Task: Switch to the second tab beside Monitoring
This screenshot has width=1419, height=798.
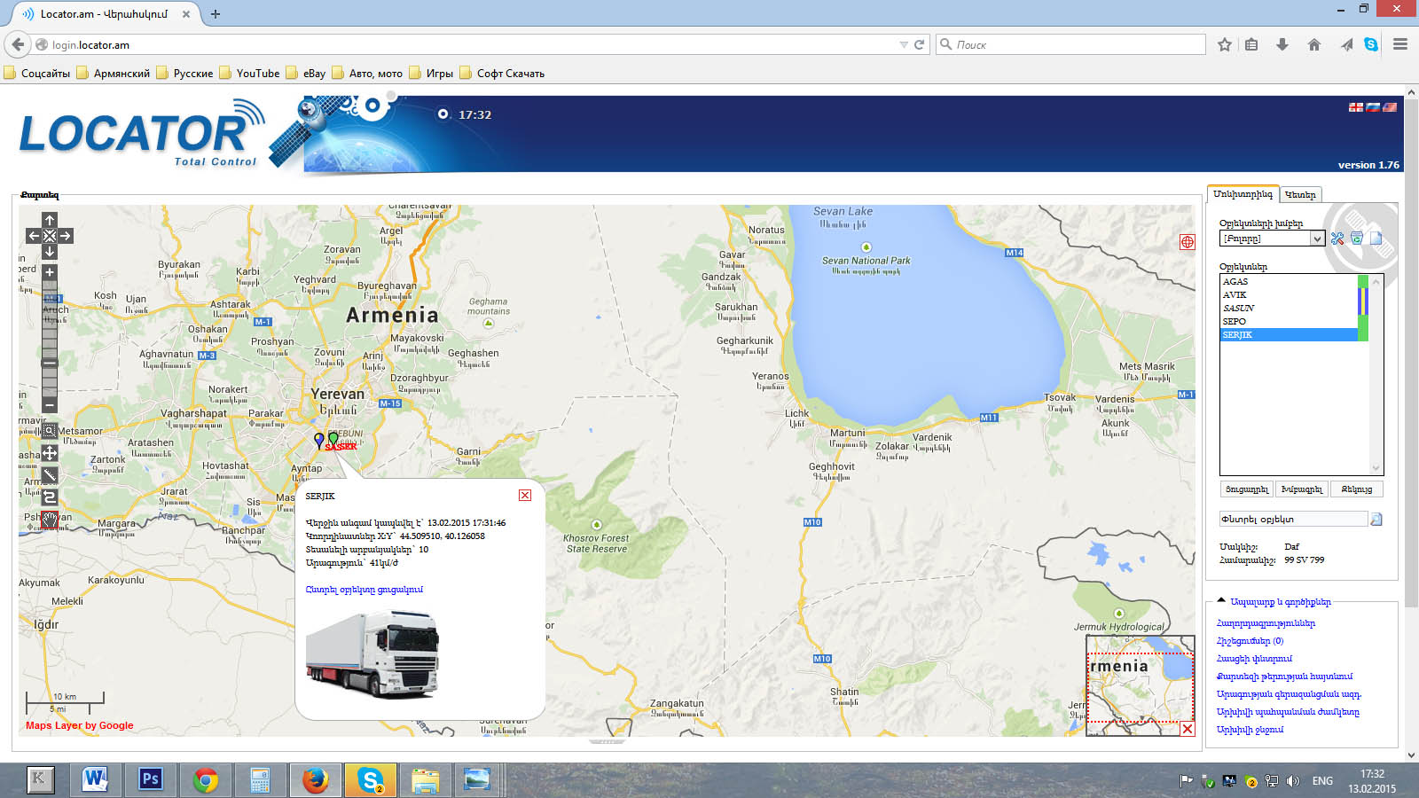Action: point(1300,195)
